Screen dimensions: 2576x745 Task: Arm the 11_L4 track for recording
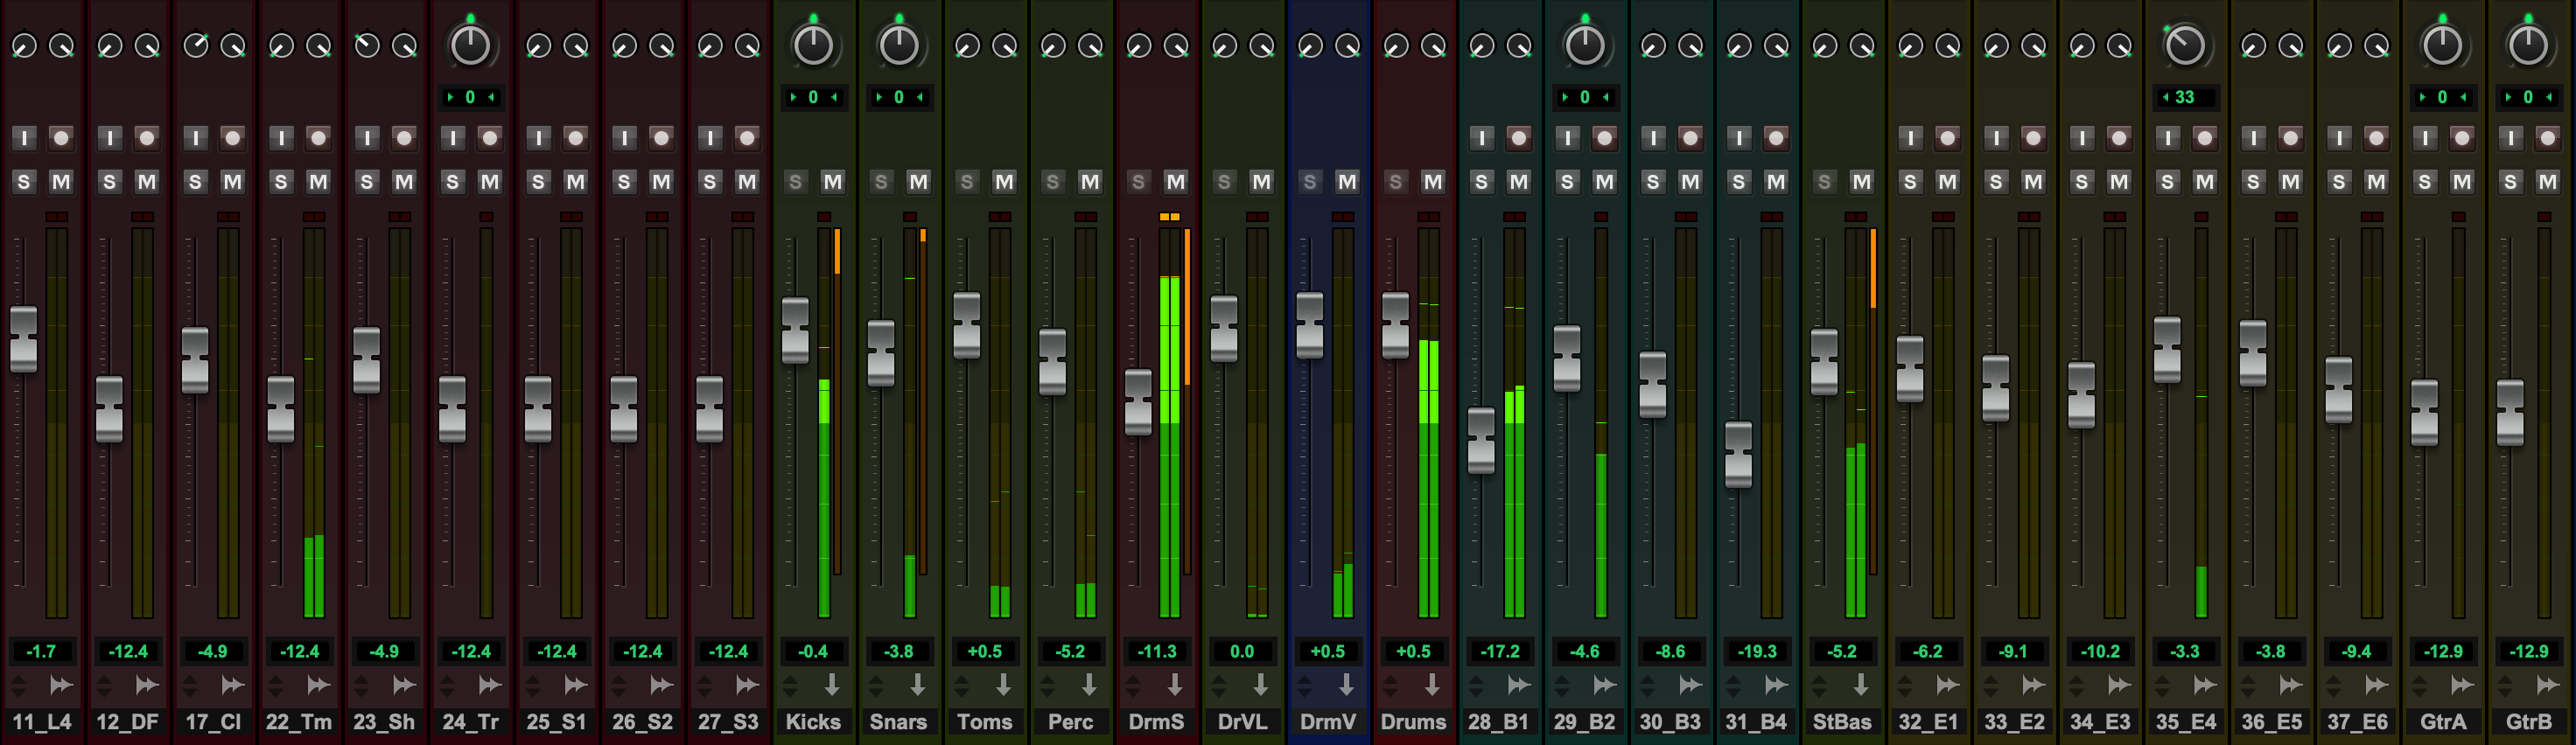point(61,138)
